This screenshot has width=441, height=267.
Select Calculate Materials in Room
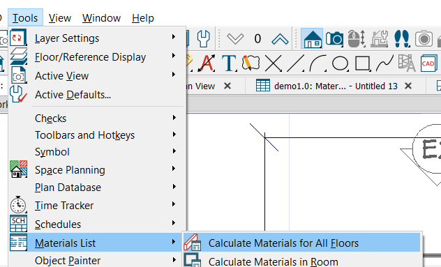[x=301, y=261]
